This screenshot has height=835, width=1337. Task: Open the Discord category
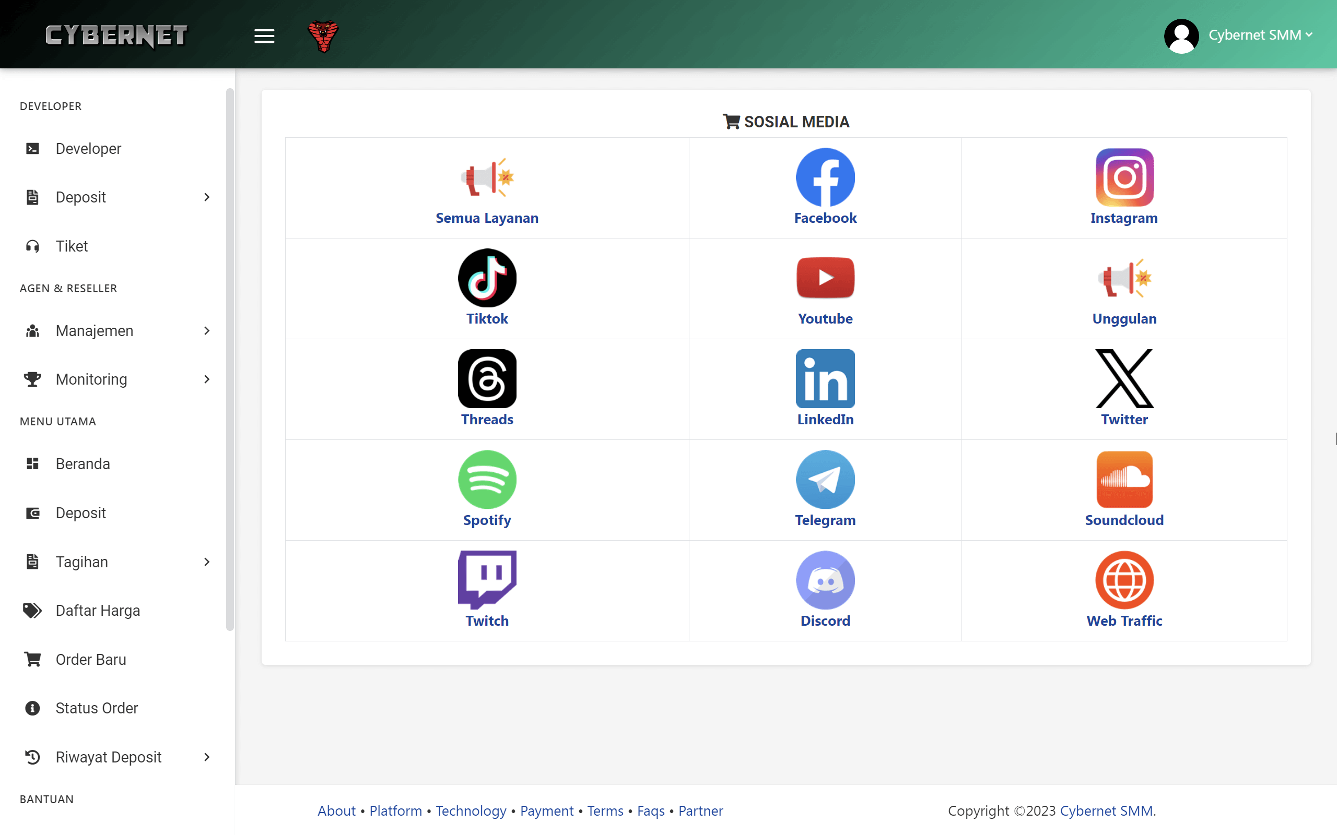[825, 589]
